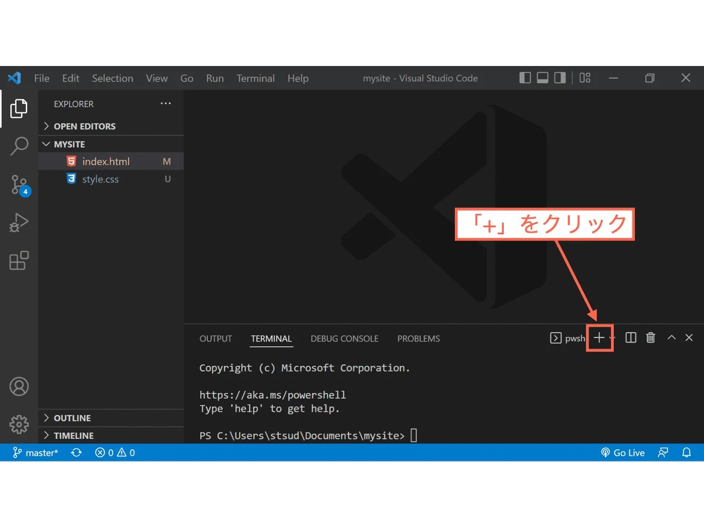Select style.css in the file explorer

coord(101,179)
